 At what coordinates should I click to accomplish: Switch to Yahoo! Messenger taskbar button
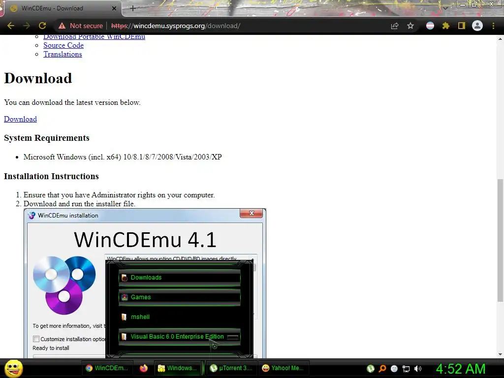[x=283, y=368]
